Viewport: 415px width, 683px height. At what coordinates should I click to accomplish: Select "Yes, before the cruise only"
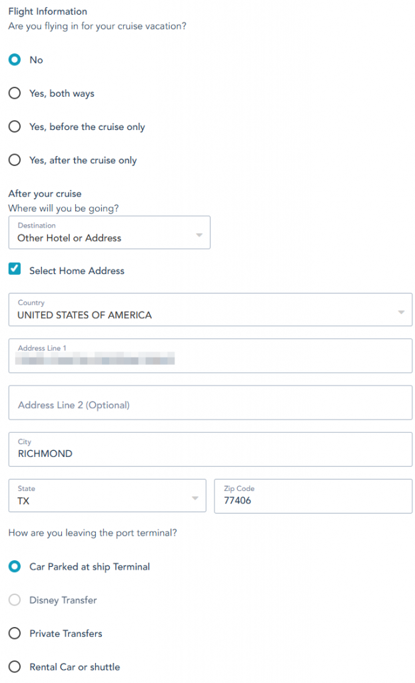coord(15,127)
